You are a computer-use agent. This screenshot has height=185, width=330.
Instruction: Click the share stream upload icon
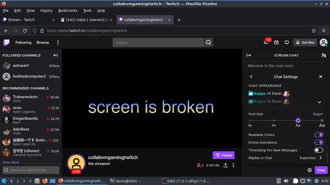point(226,165)
